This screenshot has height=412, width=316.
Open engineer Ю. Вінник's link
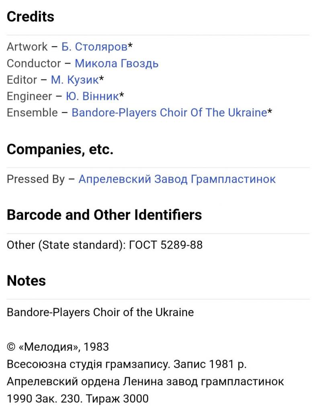coord(92,96)
